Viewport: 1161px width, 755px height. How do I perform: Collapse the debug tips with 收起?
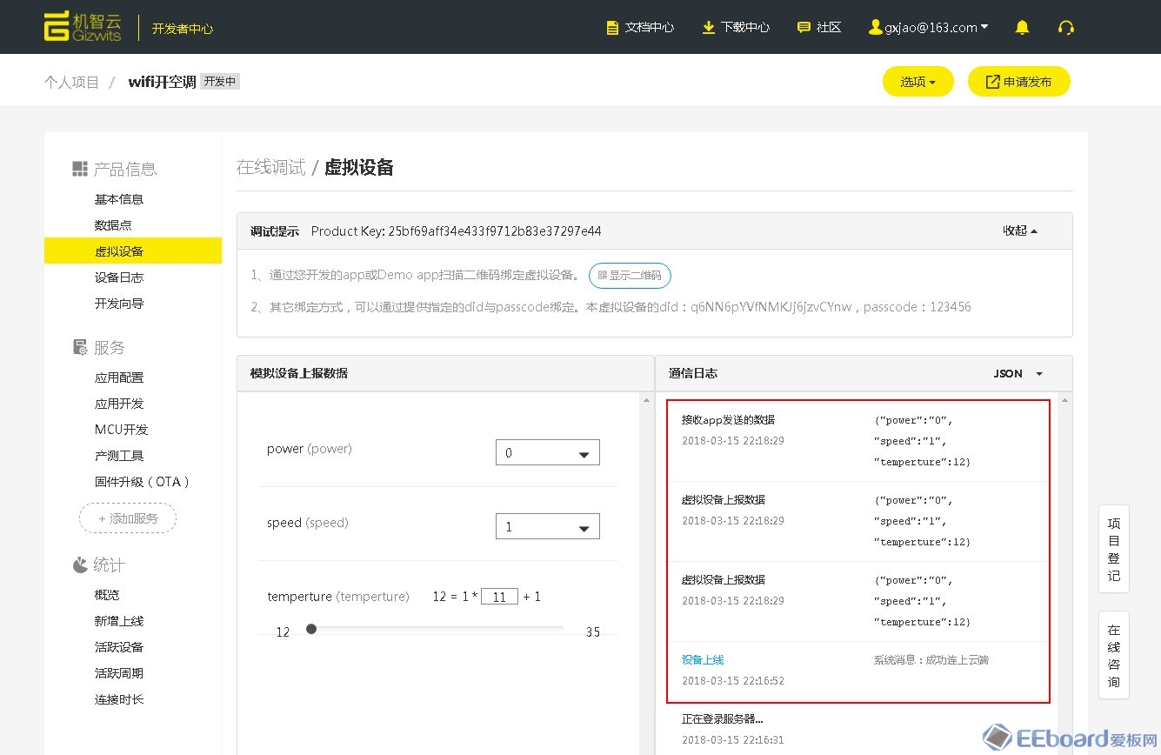(1020, 231)
